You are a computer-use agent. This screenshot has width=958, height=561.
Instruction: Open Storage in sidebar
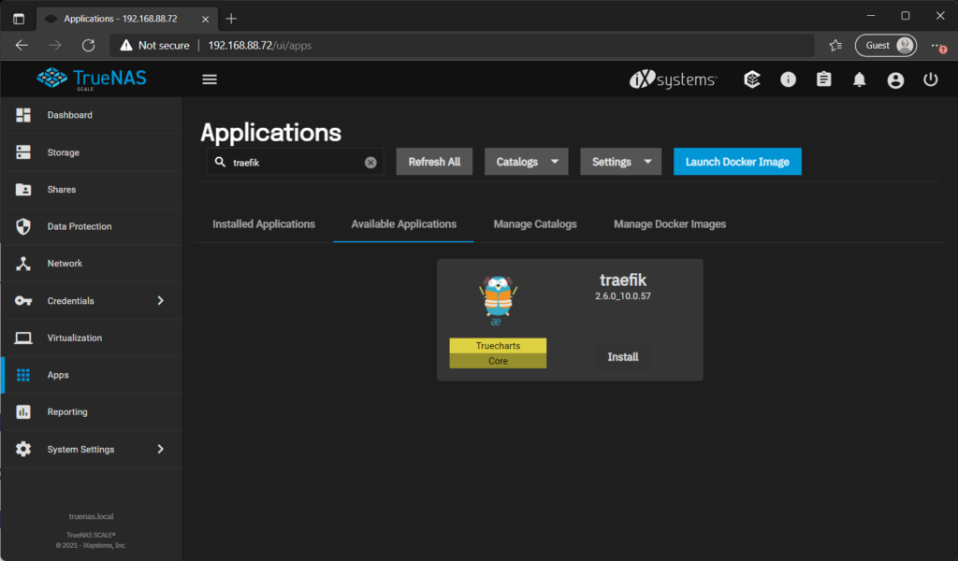point(92,152)
